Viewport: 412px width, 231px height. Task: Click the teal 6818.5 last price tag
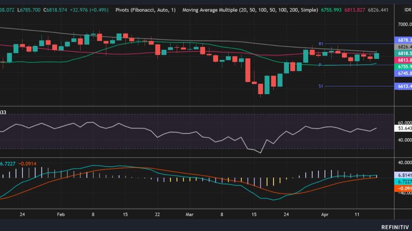pyautogui.click(x=403, y=53)
